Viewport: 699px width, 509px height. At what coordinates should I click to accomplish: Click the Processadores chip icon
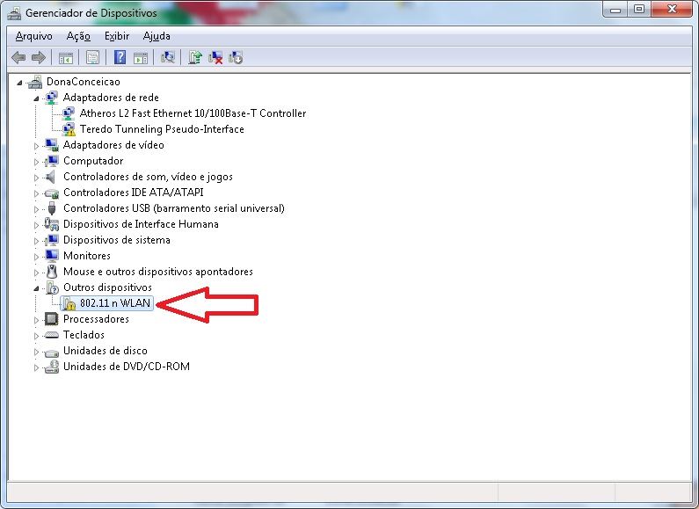pyautogui.click(x=52, y=319)
